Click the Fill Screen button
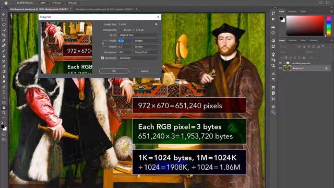Screen dimensions: 334x188 (73, 3)
